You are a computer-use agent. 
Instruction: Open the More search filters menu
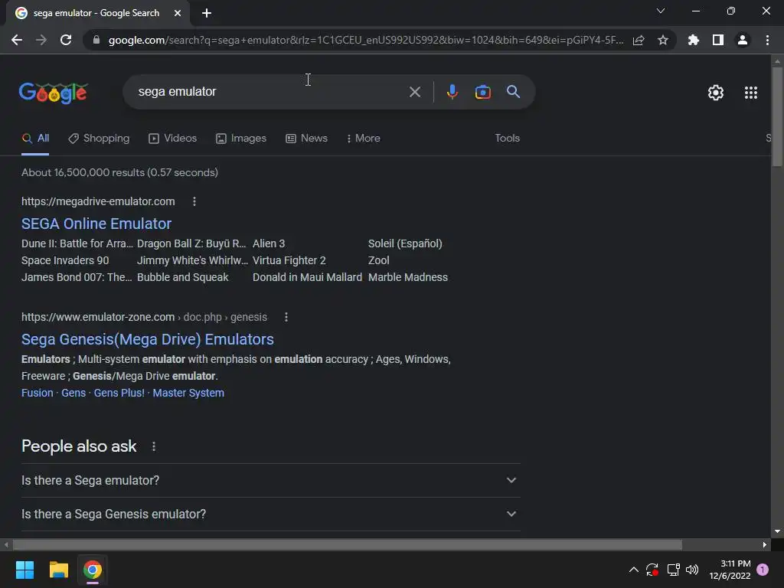coord(364,139)
